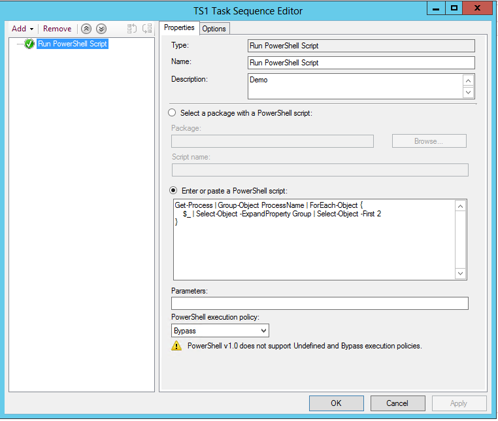Click the script box scroll down arrow

(461, 273)
